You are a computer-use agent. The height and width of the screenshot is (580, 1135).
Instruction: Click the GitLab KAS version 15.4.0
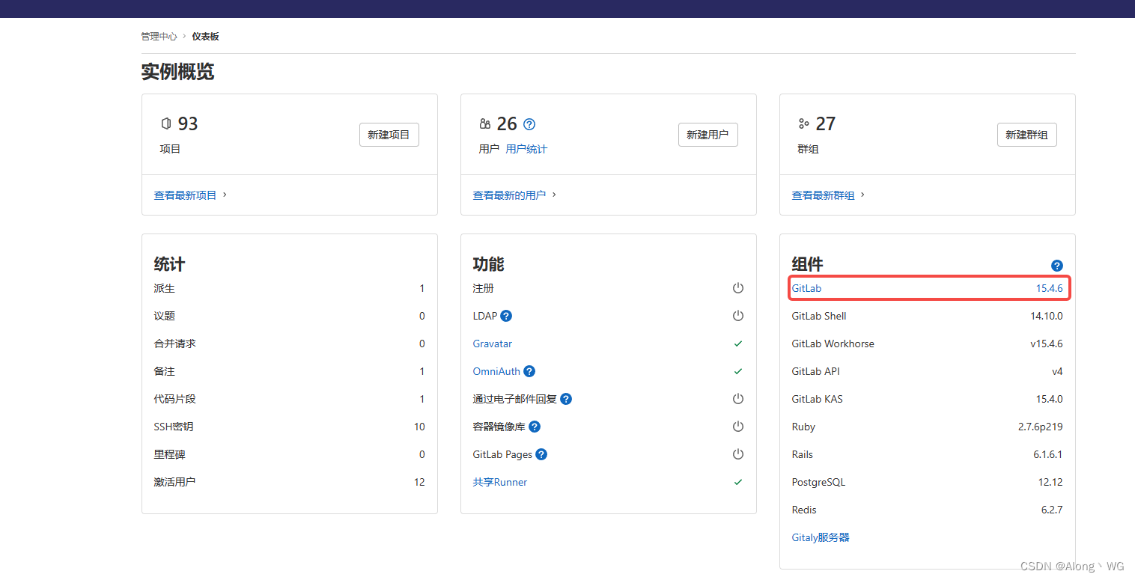(x=1050, y=399)
